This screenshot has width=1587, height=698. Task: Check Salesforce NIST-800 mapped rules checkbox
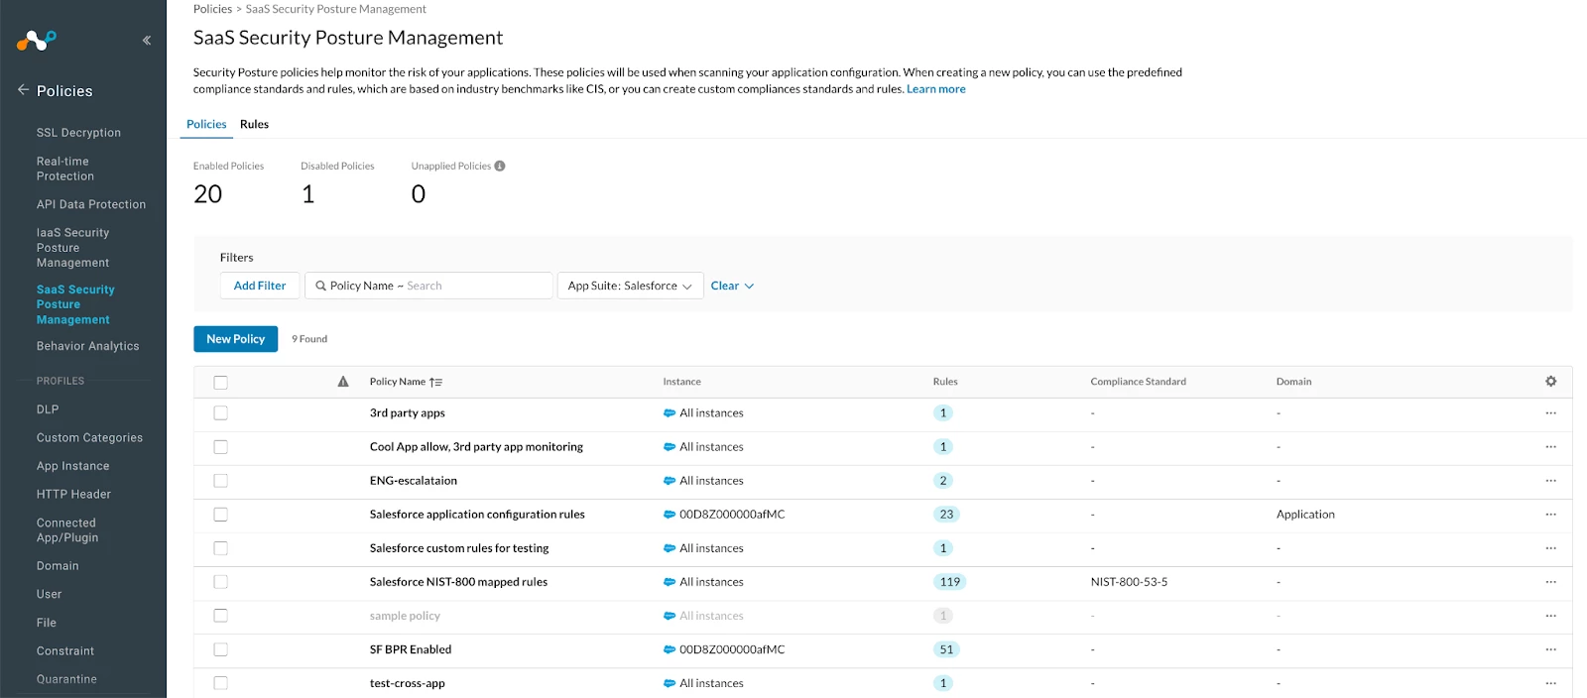(220, 582)
